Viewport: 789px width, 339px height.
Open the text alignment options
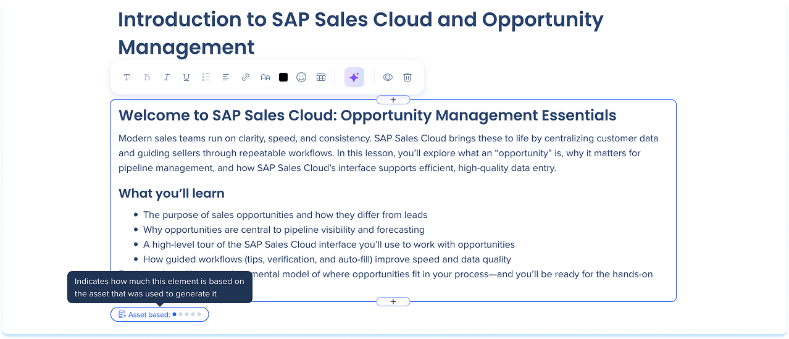click(x=226, y=77)
